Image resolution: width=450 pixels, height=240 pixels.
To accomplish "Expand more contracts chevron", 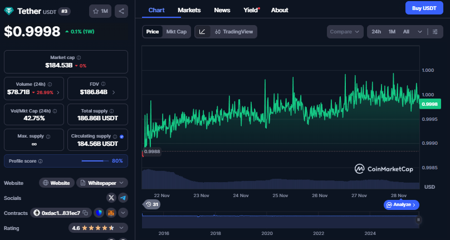I will coord(123,213).
